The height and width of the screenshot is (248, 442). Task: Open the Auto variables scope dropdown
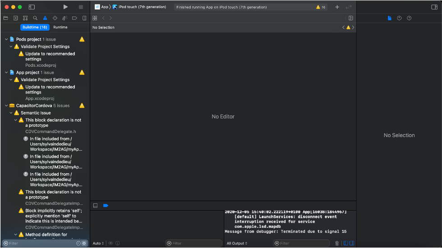(x=98, y=243)
